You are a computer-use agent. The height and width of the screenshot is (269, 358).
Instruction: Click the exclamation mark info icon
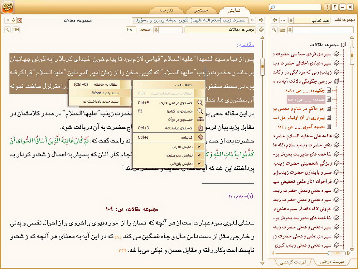pyautogui.click(x=327, y=7)
